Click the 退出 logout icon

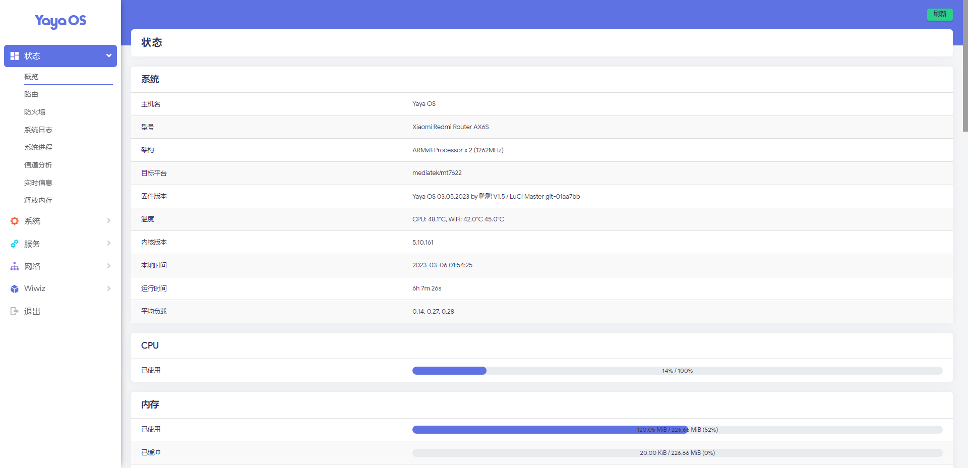[x=14, y=311]
